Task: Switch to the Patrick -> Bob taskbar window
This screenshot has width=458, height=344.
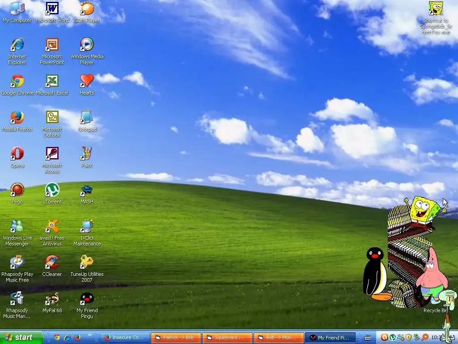Action: pos(176,338)
